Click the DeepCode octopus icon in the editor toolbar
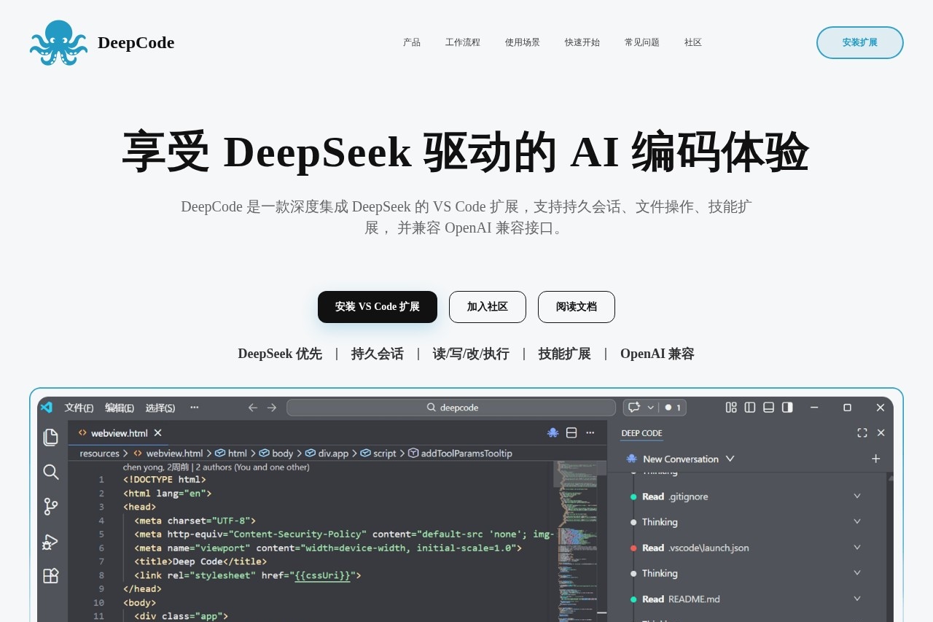This screenshot has height=622, width=933. point(553,432)
